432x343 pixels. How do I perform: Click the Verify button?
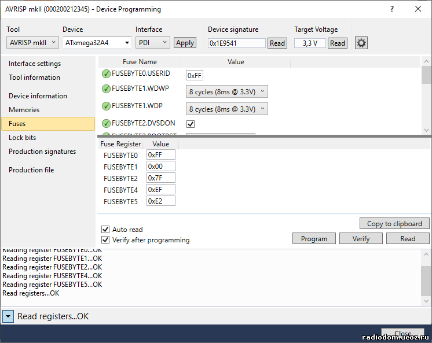361,239
